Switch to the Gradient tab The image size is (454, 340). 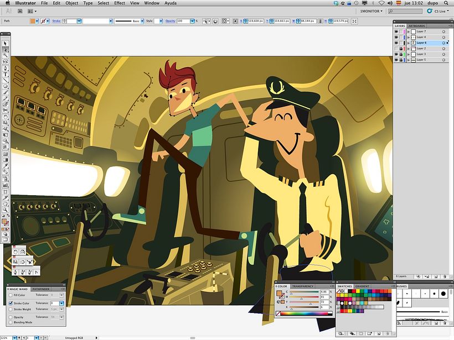(x=362, y=286)
